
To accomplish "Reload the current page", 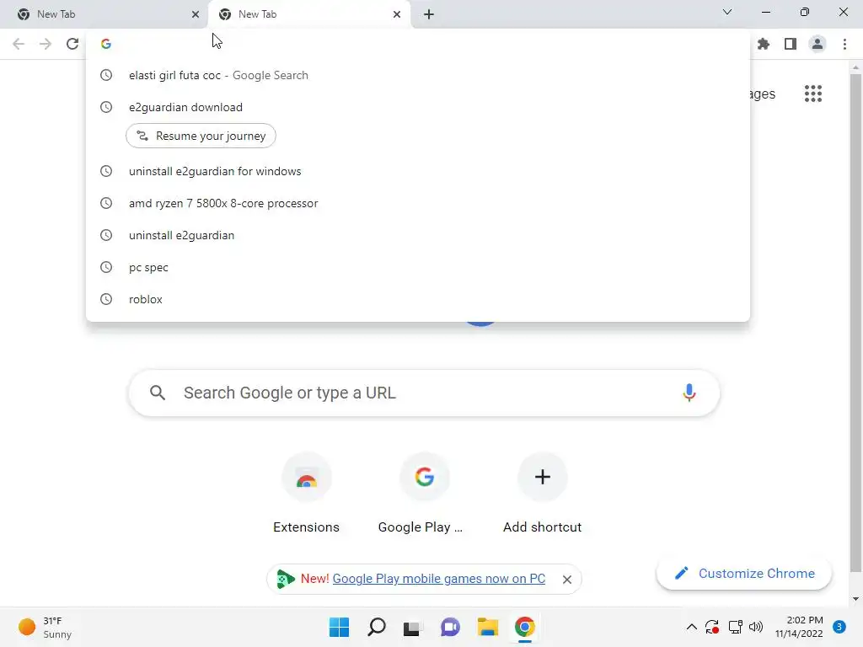I will pyautogui.click(x=72, y=44).
